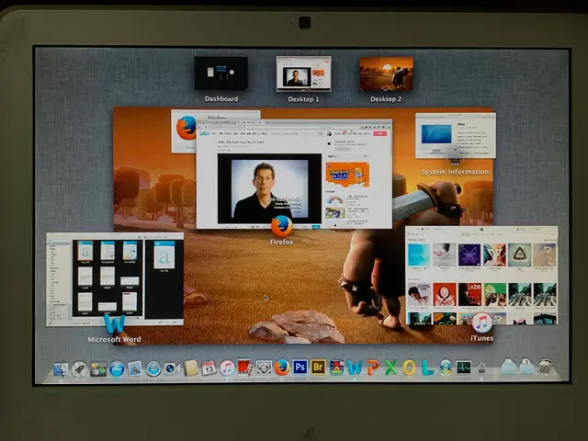Switch to the Desktop 2 thumbnail
This screenshot has height=441, width=588.
click(386, 73)
